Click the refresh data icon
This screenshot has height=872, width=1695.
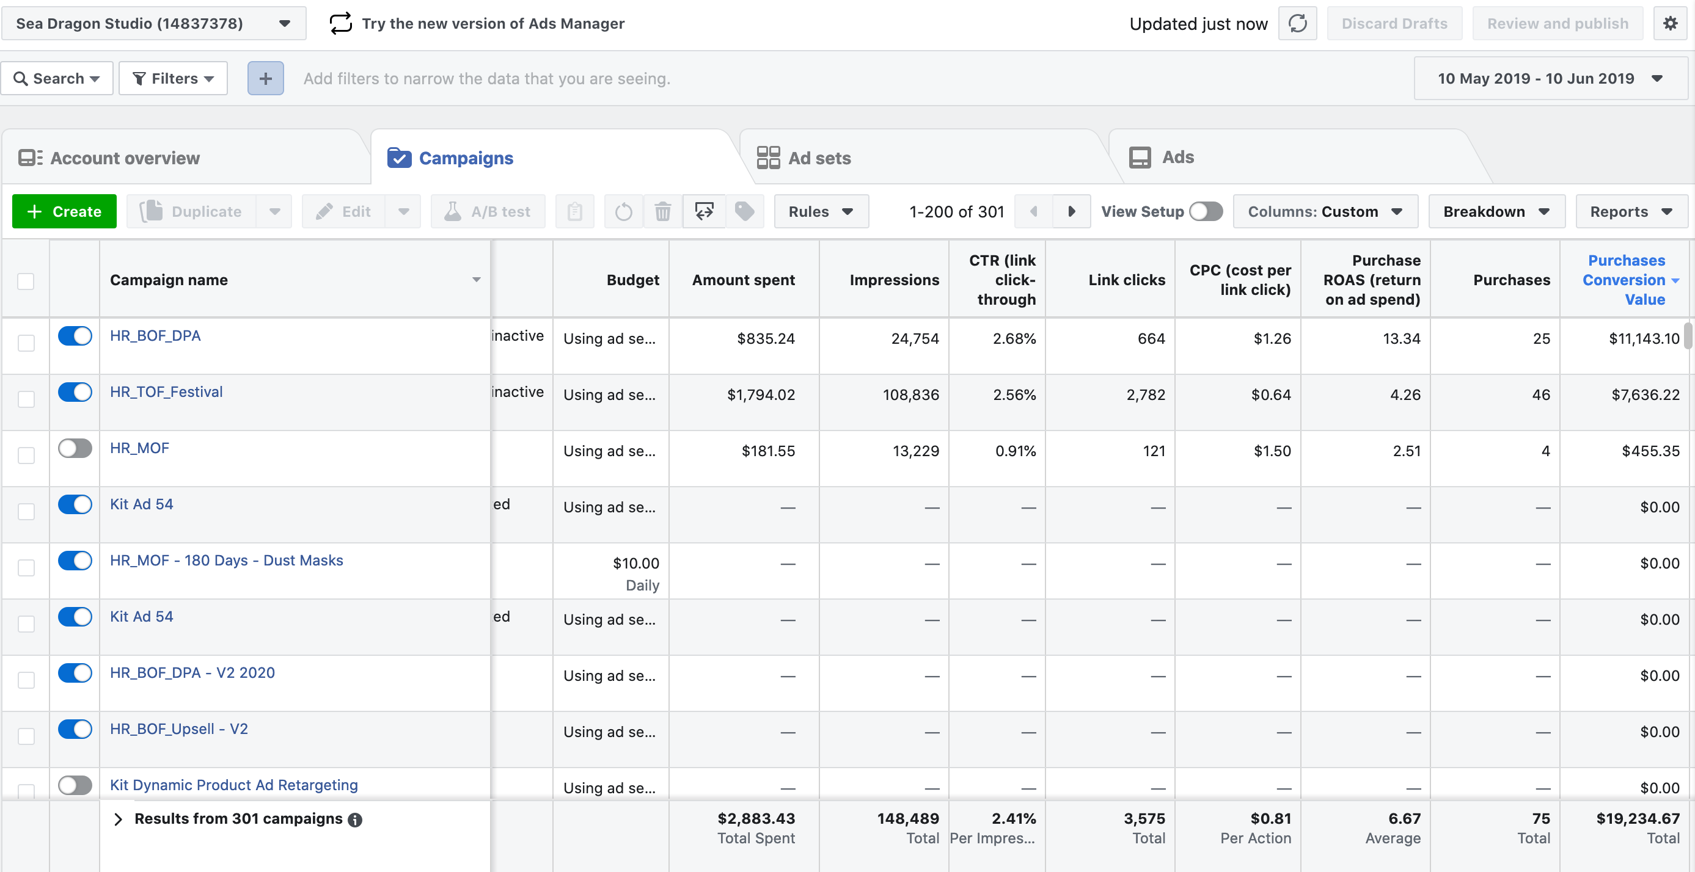coord(1297,24)
